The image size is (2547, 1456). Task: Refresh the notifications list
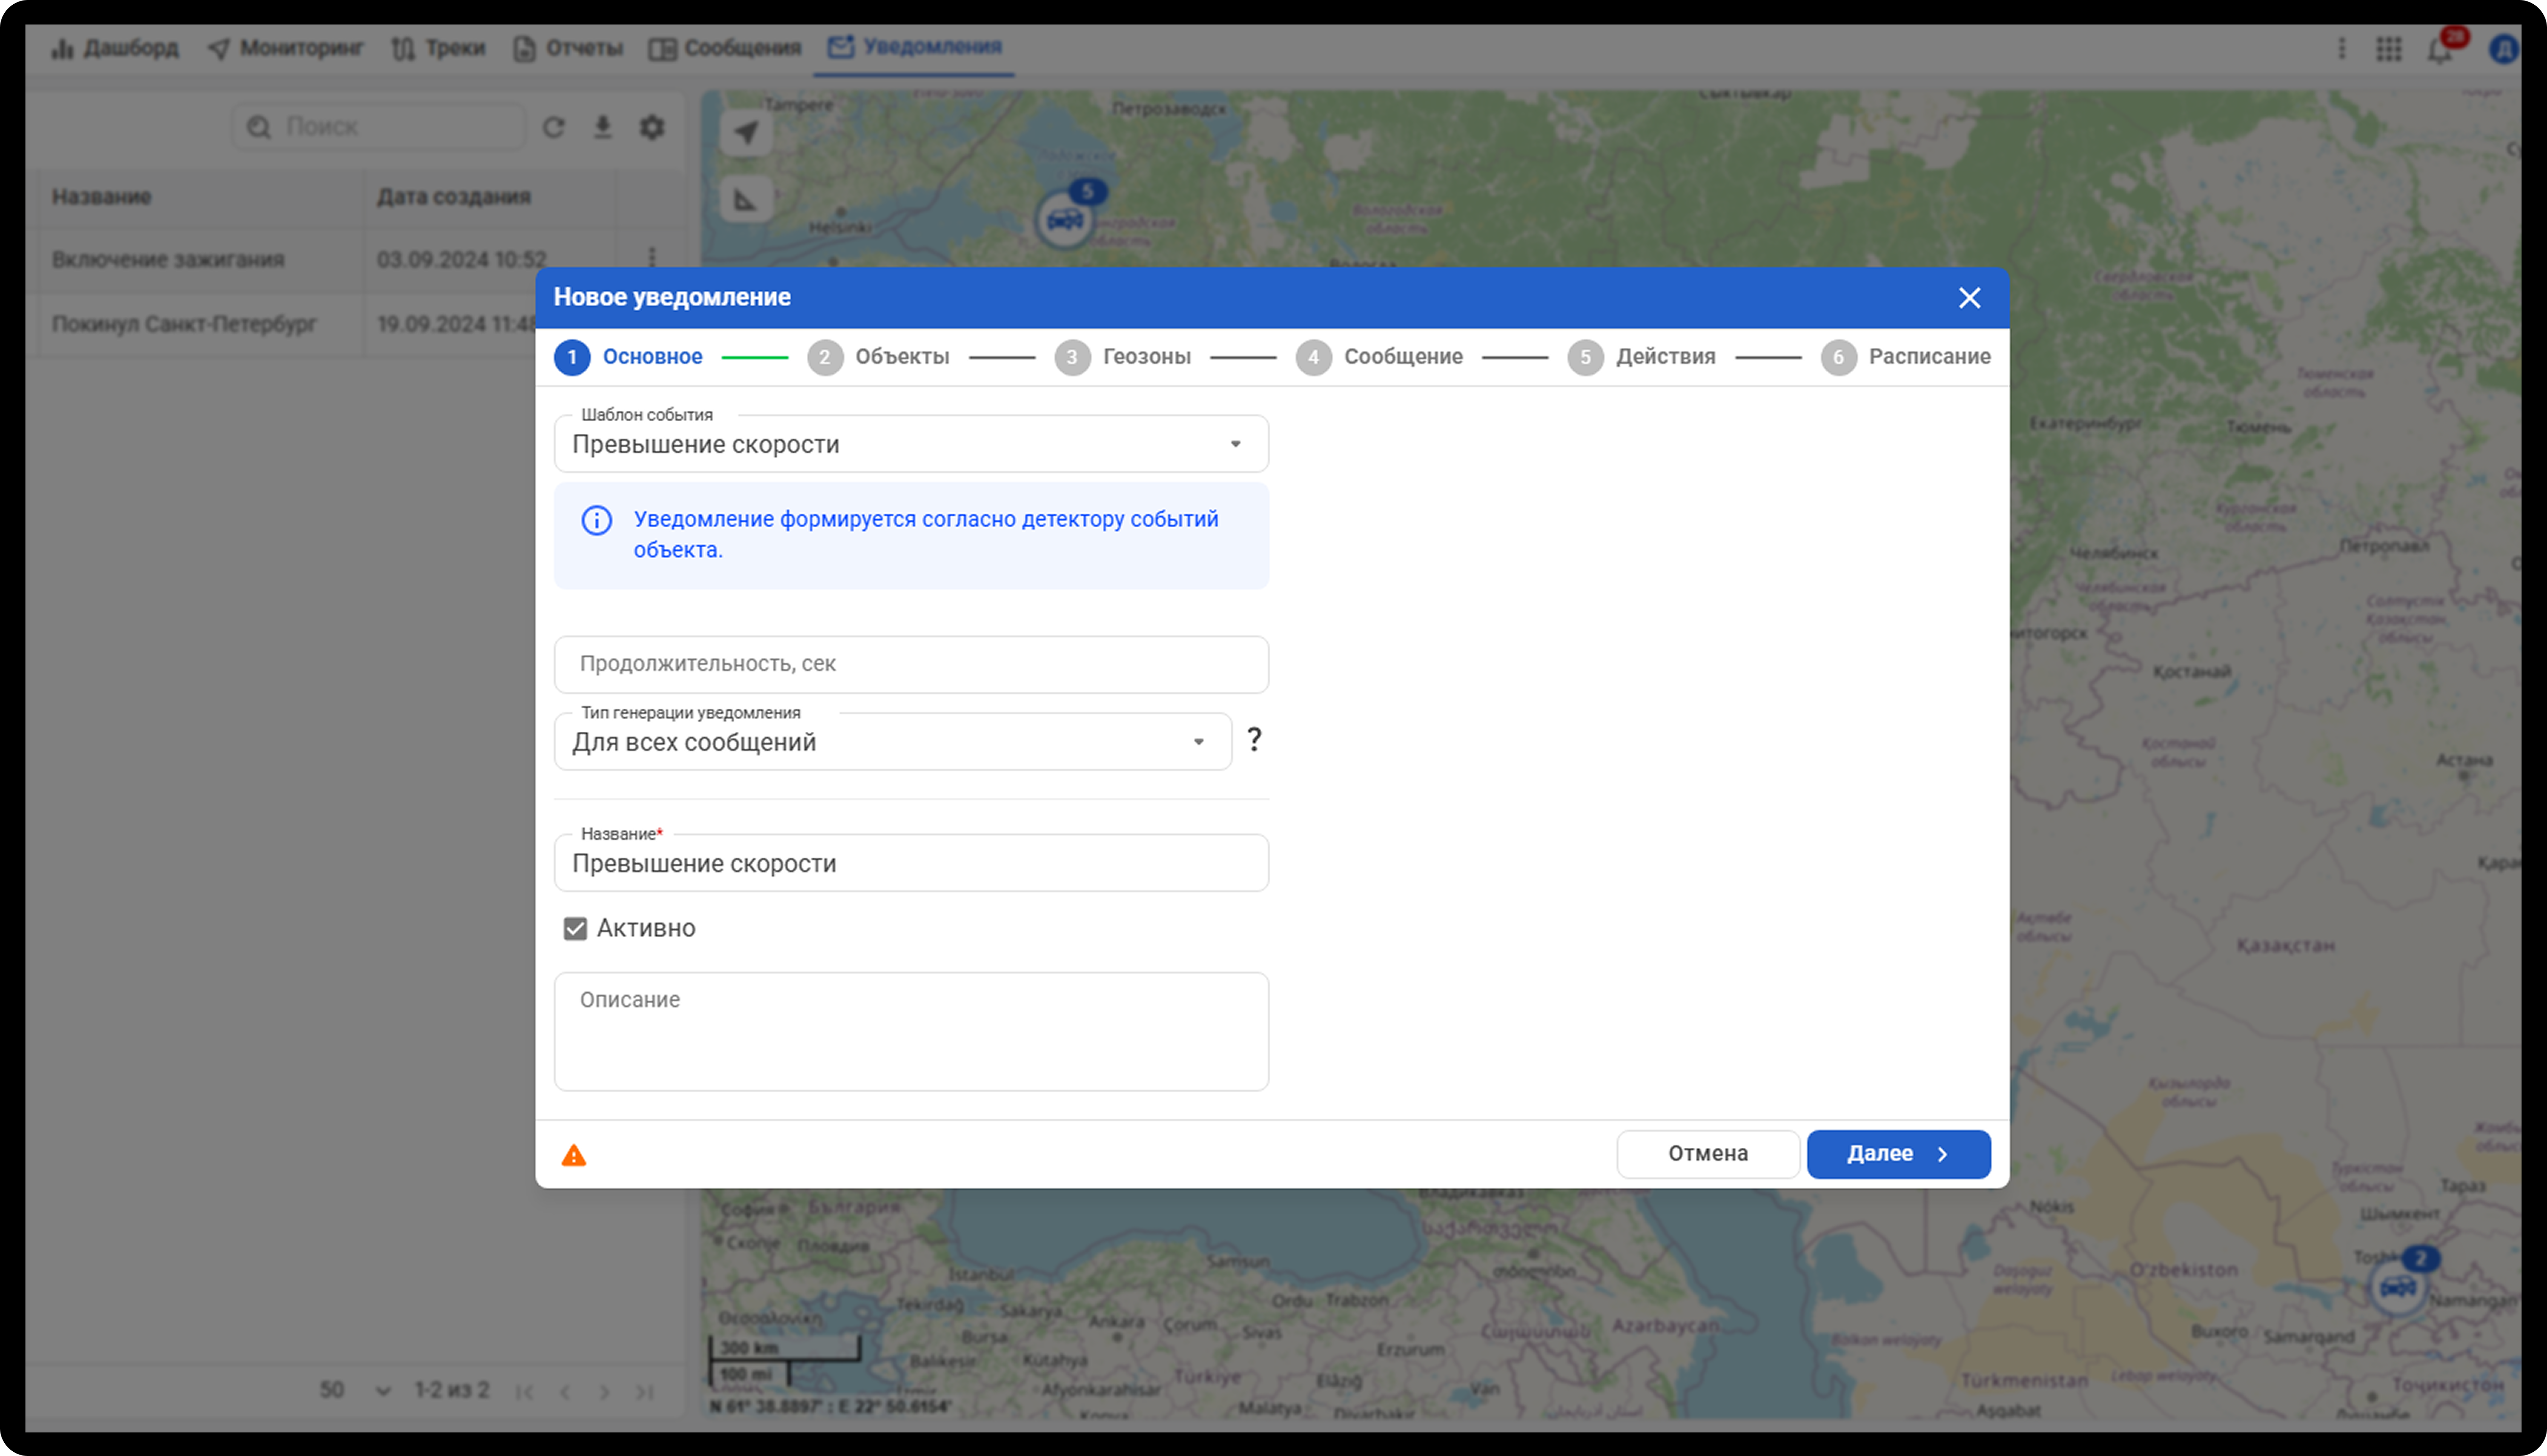point(554,127)
